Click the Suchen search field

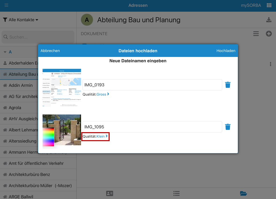click(x=38, y=37)
